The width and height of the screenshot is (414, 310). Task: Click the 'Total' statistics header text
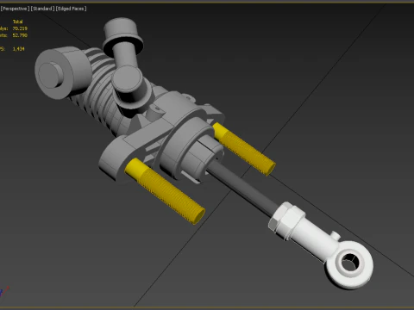17,22
